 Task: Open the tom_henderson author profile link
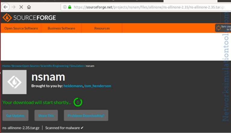point(98,86)
